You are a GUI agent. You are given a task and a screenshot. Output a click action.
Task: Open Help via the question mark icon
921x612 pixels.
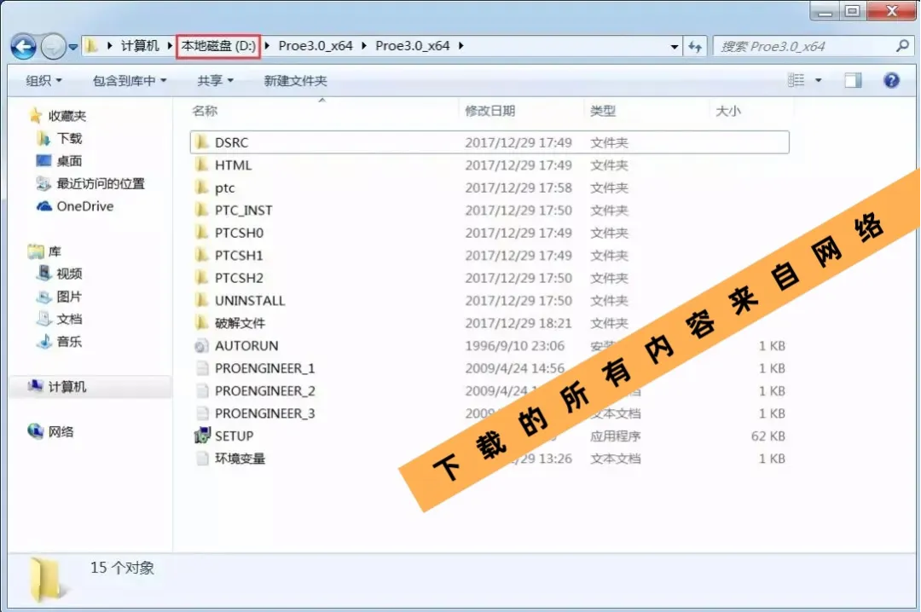coord(891,80)
